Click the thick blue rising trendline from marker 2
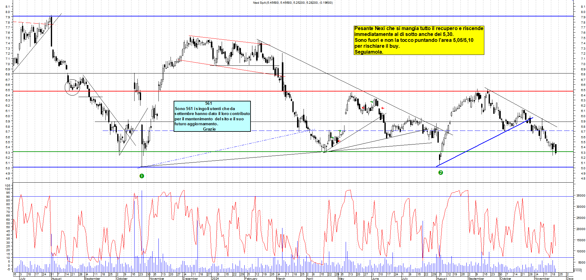Image resolution: width=586 pixels, height=280 pixels. coord(484,142)
